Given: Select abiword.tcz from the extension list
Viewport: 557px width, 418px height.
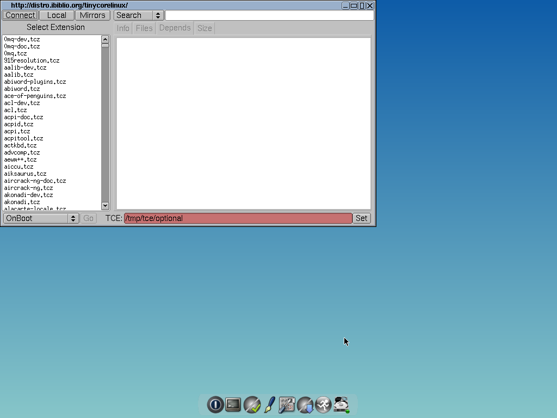Looking at the screenshot, I should 21,88.
